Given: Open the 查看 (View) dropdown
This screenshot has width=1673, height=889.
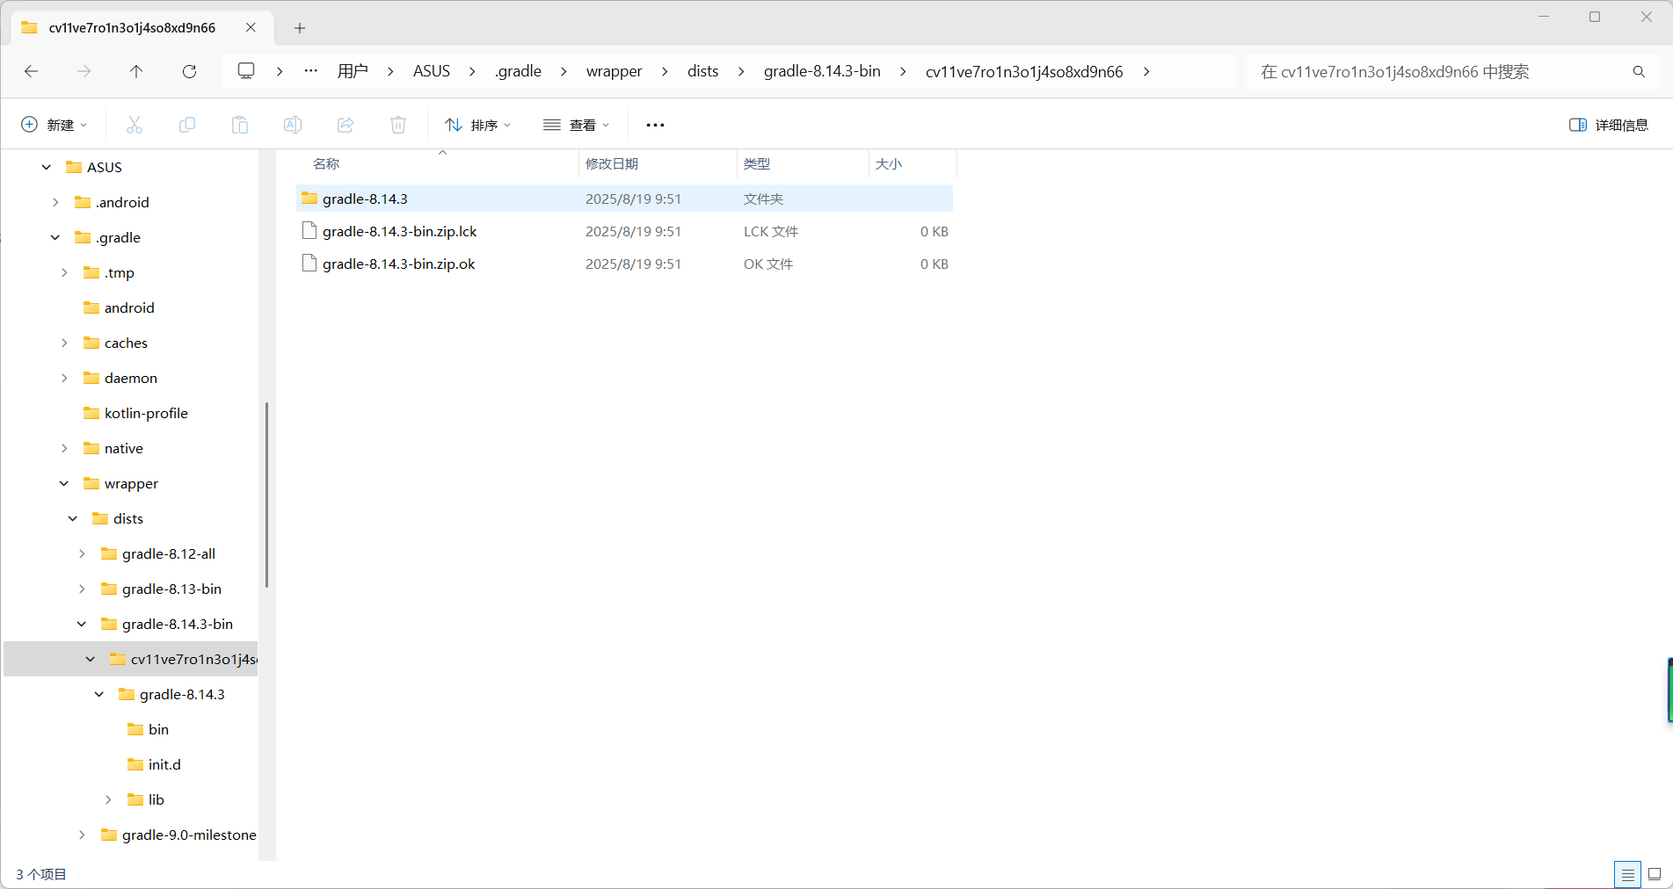Looking at the screenshot, I should coord(577,125).
